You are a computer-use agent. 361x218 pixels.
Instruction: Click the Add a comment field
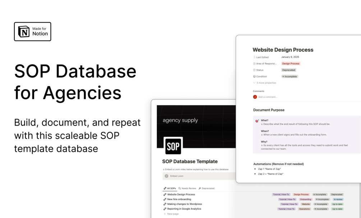(x=268, y=97)
